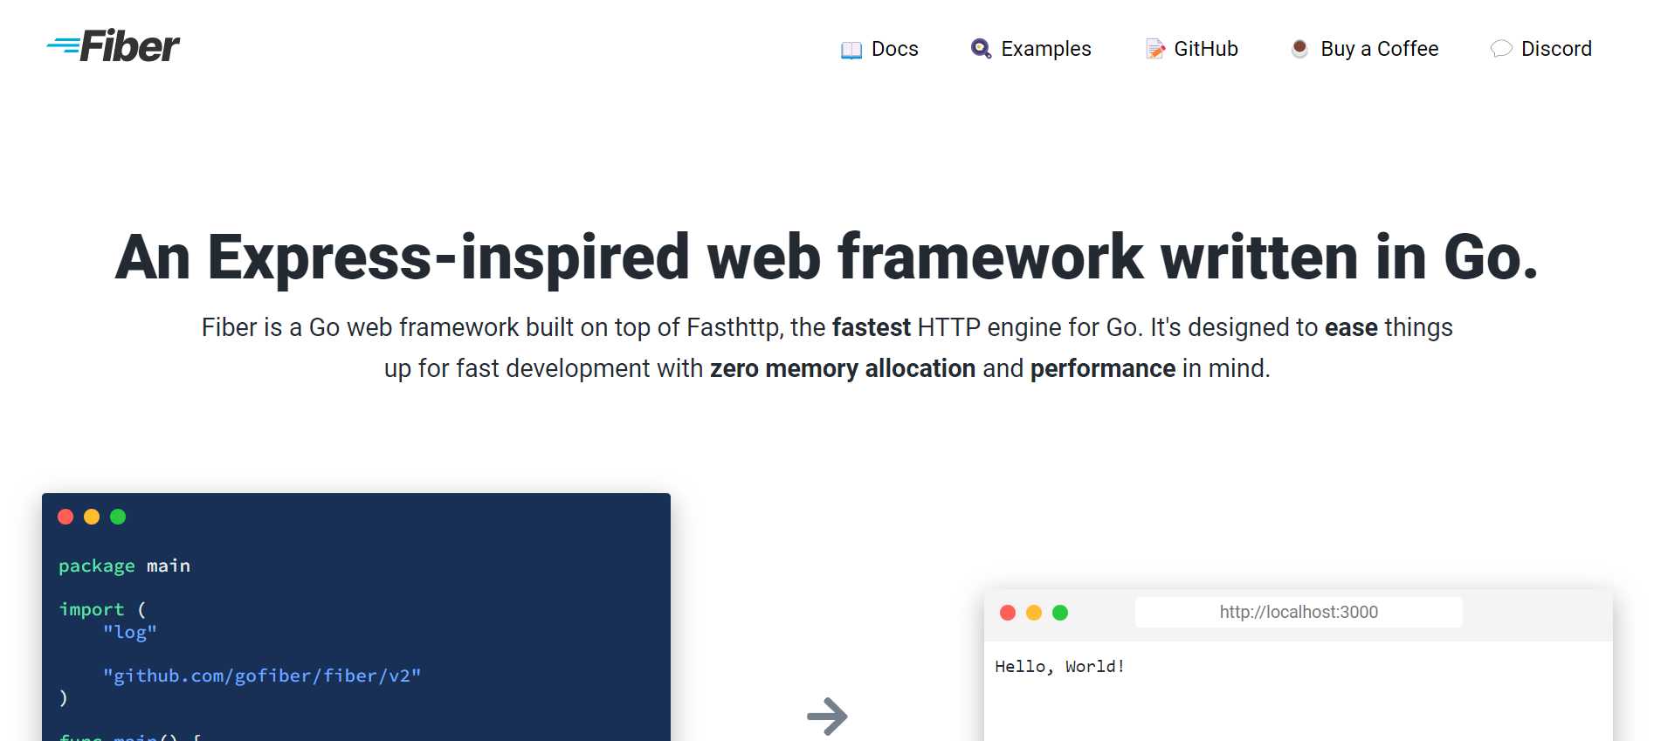Click the "Hello, World!" output text
Image resolution: width=1654 pixels, height=741 pixels.
(x=1059, y=667)
